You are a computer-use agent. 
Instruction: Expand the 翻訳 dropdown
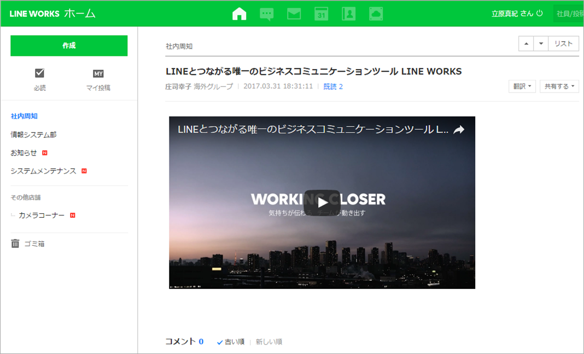pos(522,86)
